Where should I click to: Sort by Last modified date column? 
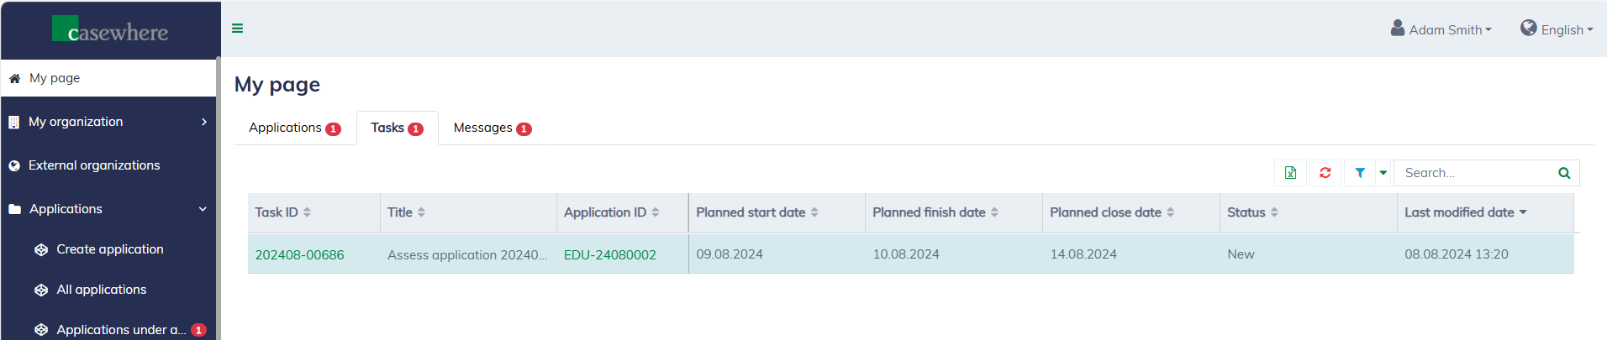(1465, 212)
